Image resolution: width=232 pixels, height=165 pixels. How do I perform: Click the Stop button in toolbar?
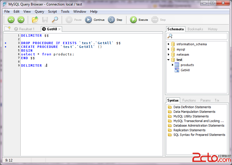[x=159, y=20]
